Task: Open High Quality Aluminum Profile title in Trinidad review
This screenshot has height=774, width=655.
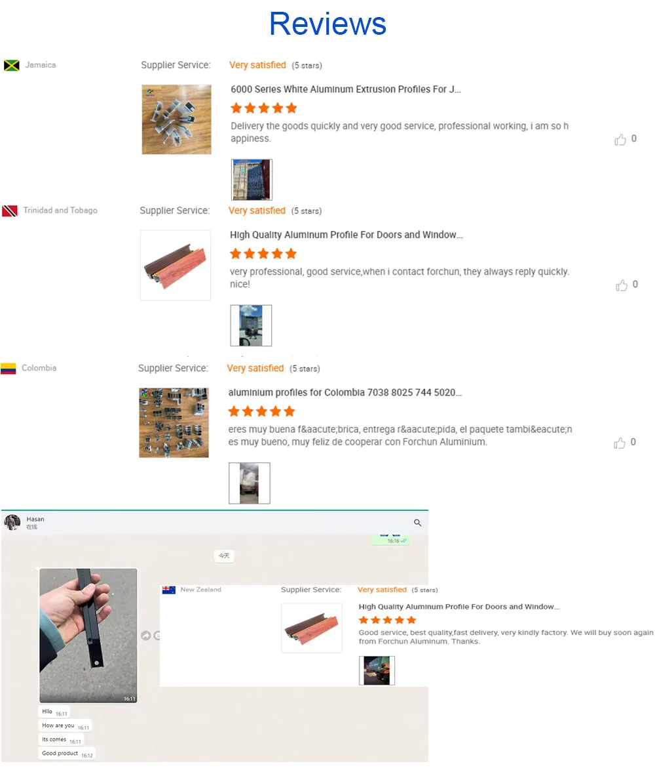Action: tap(346, 235)
